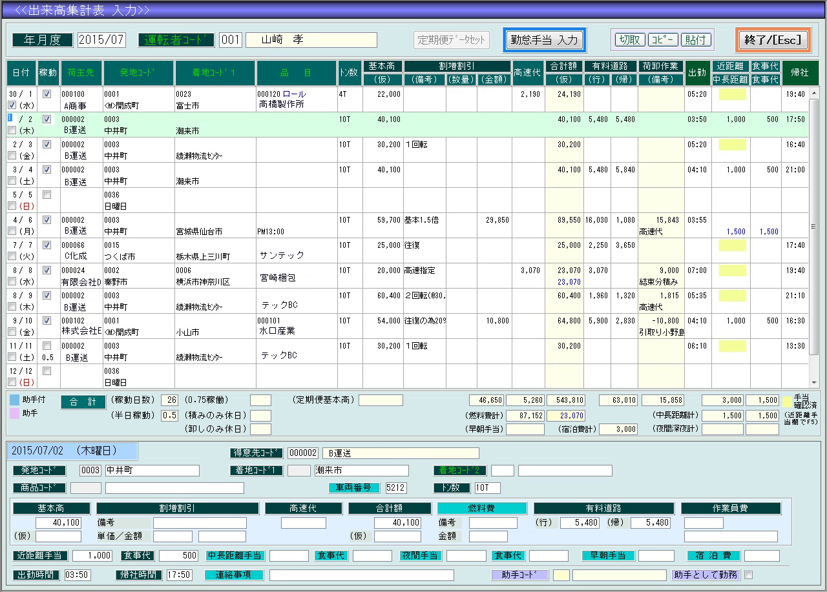Click the 着地コード2 code field
This screenshot has height=592, width=827.
click(503, 470)
